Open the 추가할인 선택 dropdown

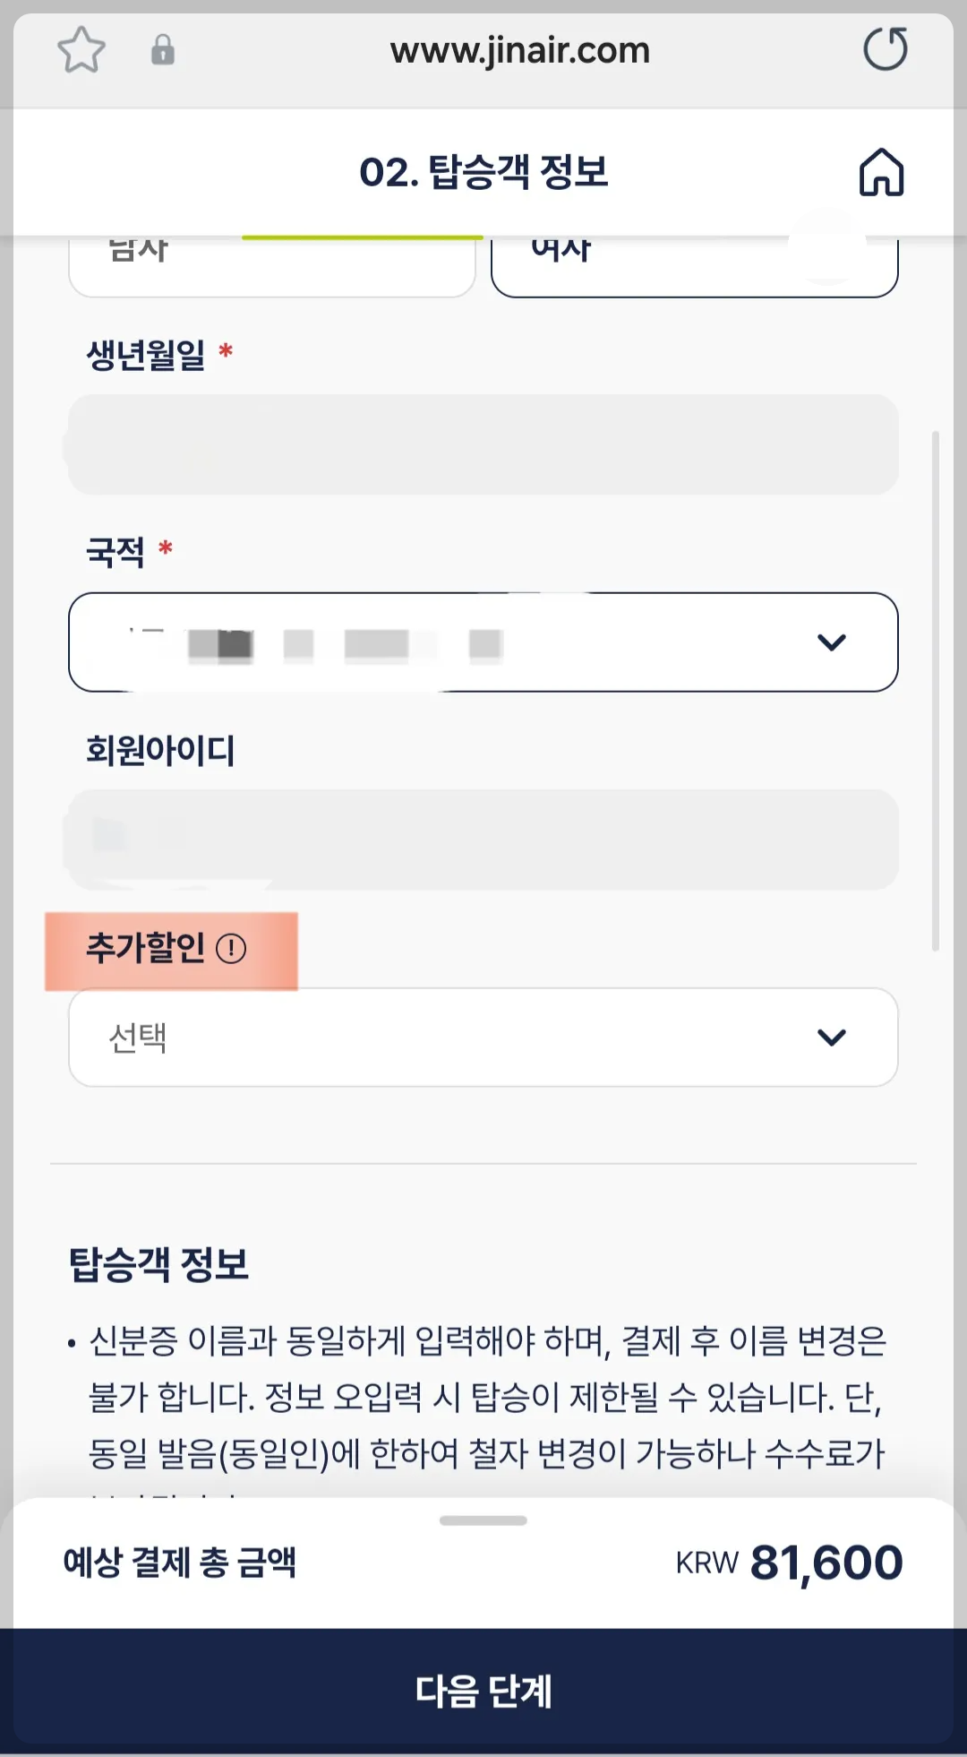pos(483,1037)
